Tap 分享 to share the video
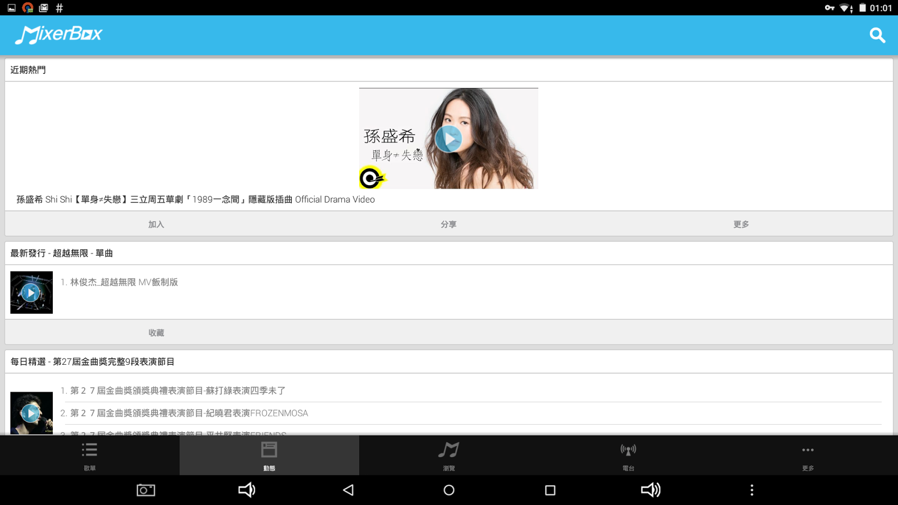The width and height of the screenshot is (898, 505). [x=448, y=224]
